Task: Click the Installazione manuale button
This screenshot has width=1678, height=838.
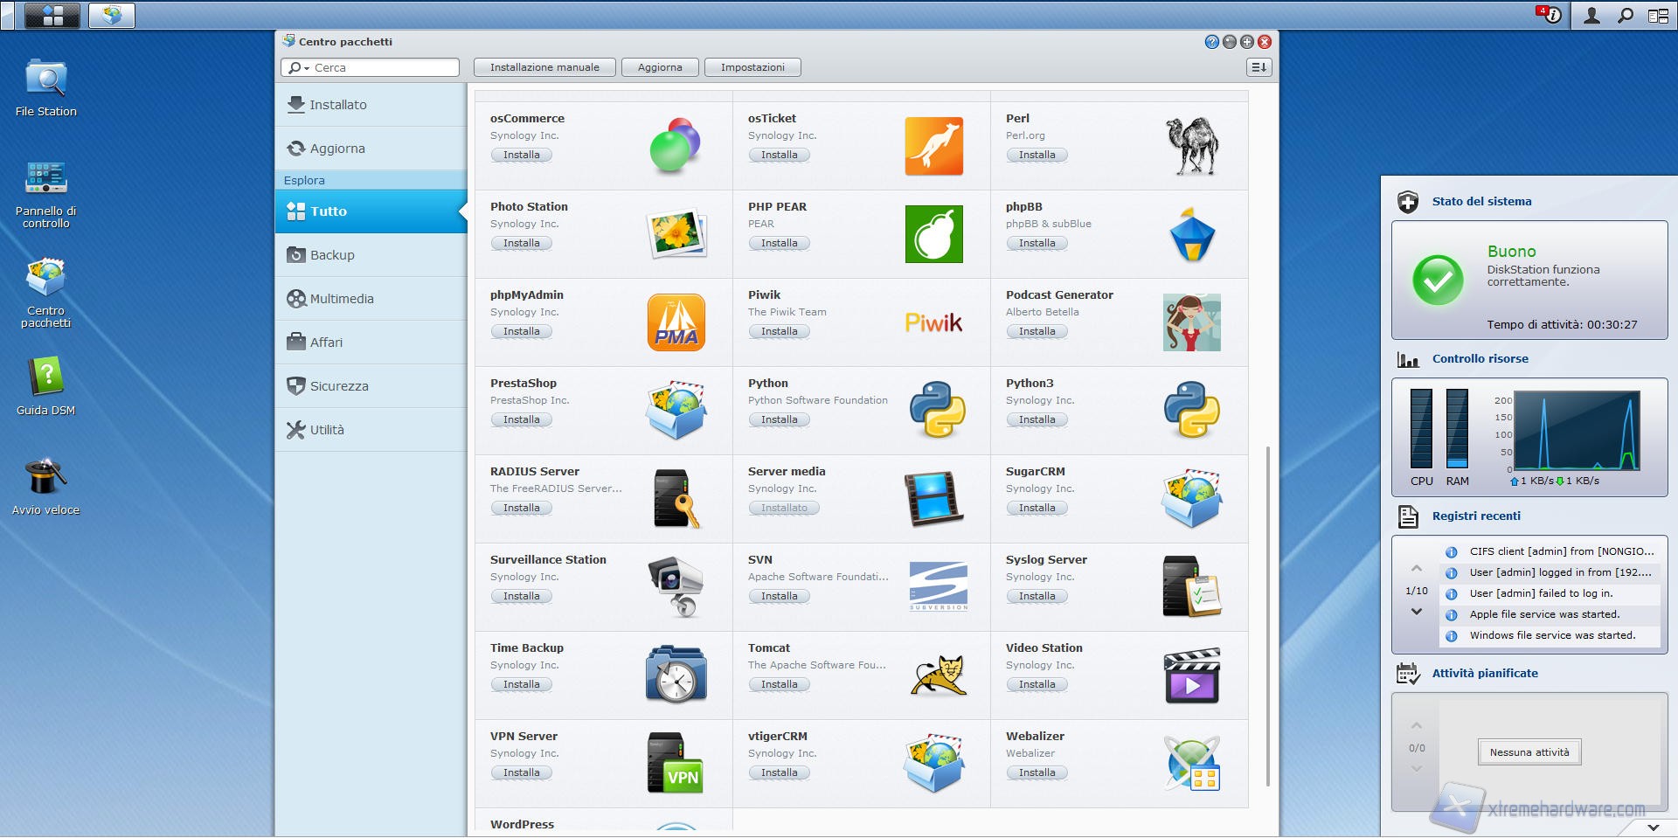Action: (x=544, y=67)
